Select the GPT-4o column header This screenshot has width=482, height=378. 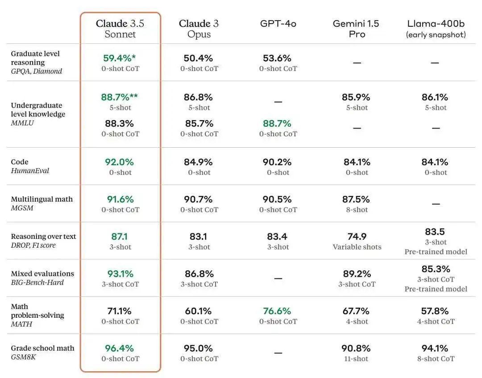[278, 24]
